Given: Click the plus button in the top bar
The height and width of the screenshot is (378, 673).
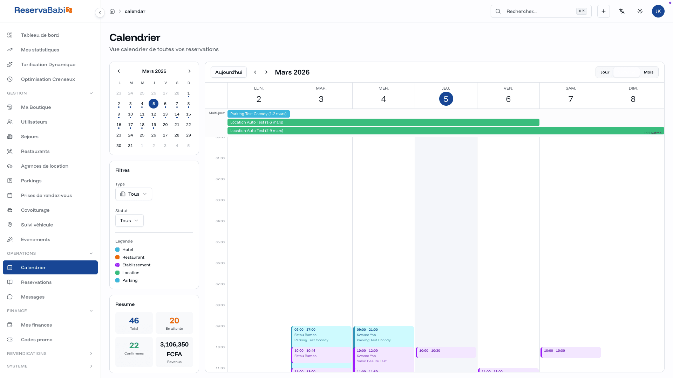Looking at the screenshot, I should click(x=604, y=11).
